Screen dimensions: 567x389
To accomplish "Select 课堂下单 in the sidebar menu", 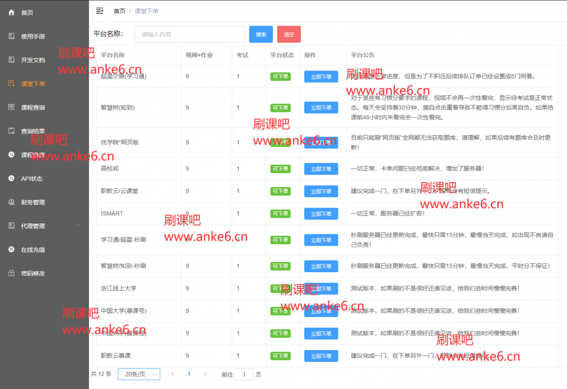I will 33,84.
